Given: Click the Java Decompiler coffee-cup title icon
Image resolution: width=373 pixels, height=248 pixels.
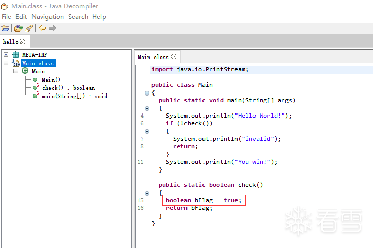Looking at the screenshot, I should pyautogui.click(x=4, y=6).
